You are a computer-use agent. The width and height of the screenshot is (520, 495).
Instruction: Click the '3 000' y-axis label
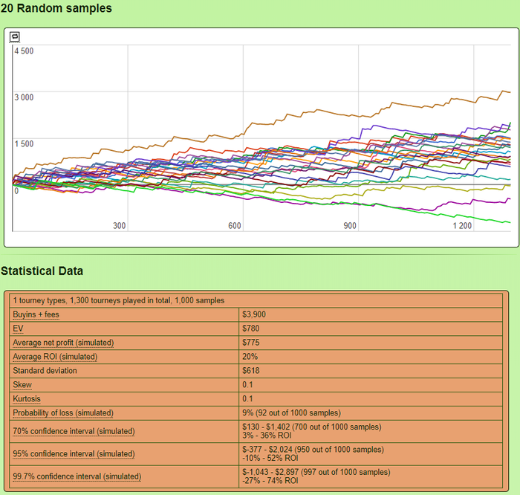click(24, 97)
